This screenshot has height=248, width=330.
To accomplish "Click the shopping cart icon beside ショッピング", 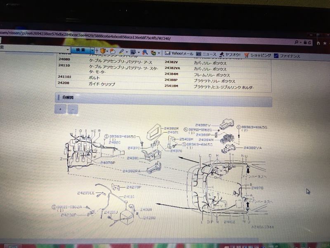I will click(x=247, y=55).
